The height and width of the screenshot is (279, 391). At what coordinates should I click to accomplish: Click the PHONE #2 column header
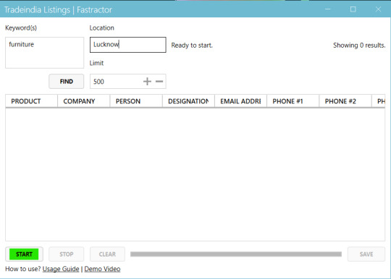coord(345,101)
